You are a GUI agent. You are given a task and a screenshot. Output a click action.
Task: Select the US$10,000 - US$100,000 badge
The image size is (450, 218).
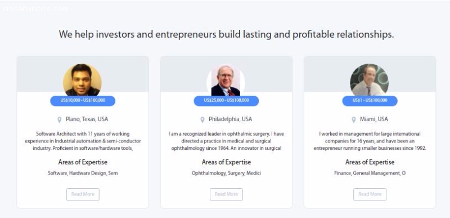tap(83, 100)
